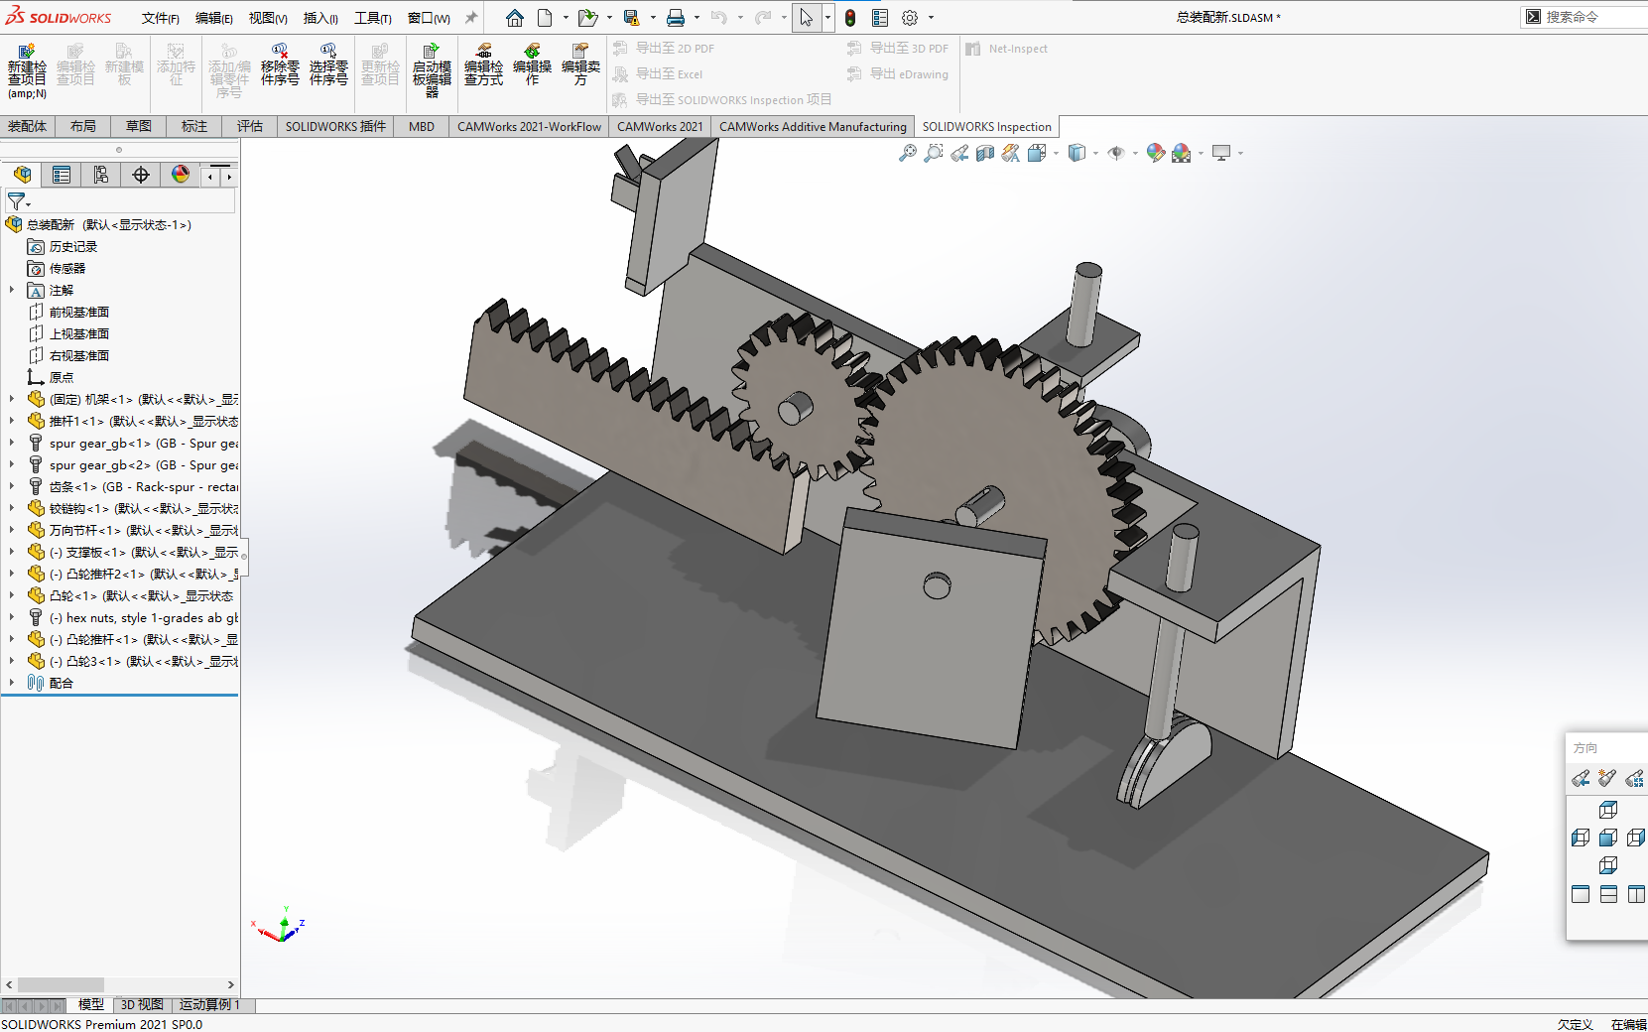Expand the 注解 folder in the feature tree

click(x=12, y=290)
